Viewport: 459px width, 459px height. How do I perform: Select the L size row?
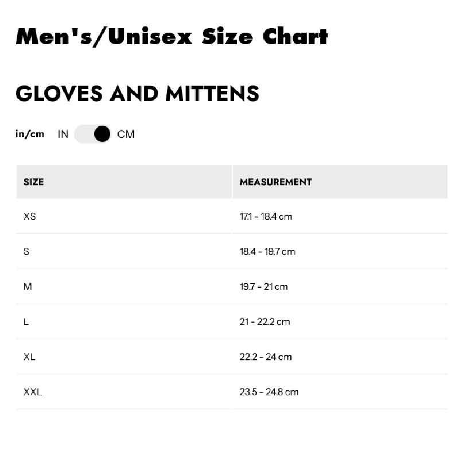coord(26,322)
